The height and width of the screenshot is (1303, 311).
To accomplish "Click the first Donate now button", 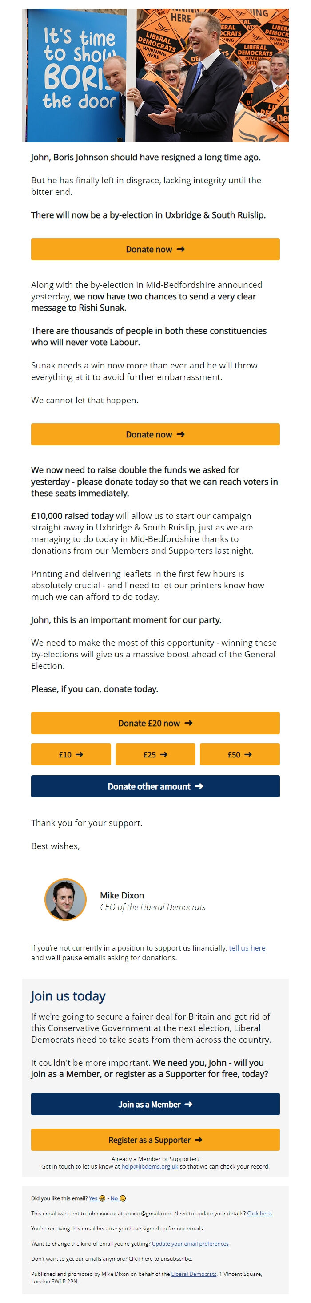I will coord(155,249).
